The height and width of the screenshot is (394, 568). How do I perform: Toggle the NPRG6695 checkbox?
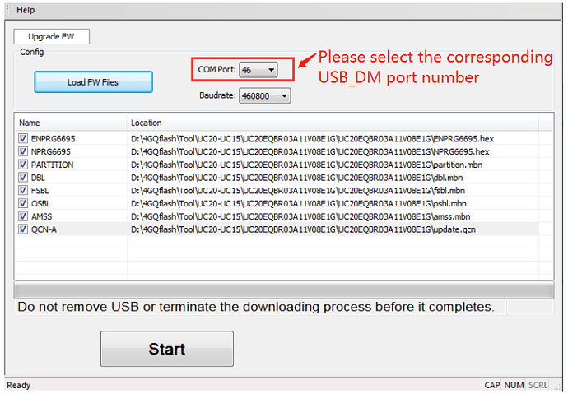23,151
